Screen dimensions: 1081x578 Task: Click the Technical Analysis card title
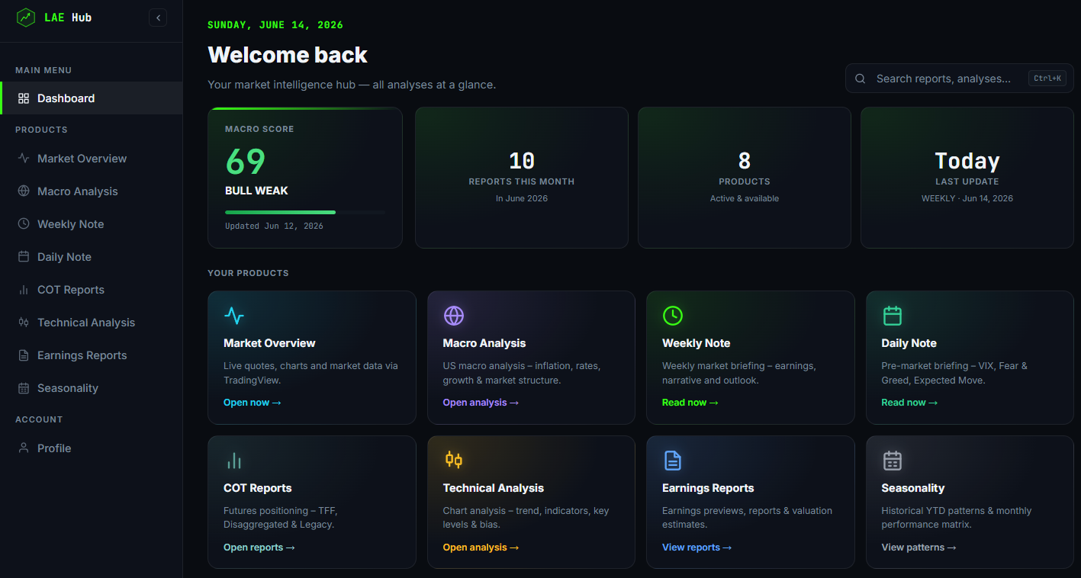pos(494,488)
